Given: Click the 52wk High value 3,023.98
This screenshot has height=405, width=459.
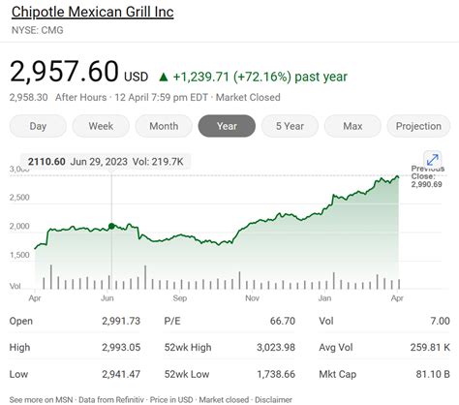Looking at the screenshot, I should (x=276, y=347).
